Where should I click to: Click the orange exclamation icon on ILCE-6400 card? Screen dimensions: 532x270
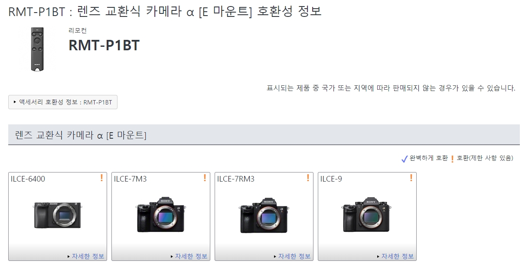tap(101, 178)
